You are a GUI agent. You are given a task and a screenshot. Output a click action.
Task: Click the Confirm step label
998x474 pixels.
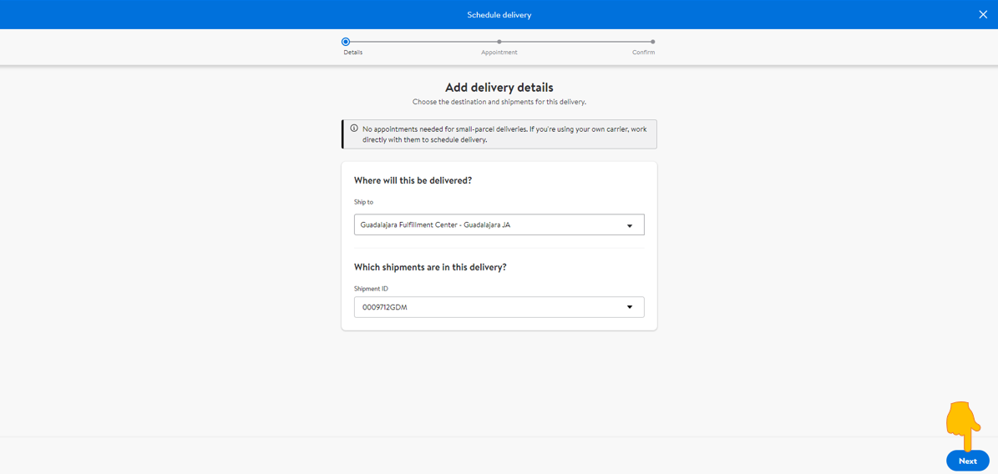click(x=644, y=53)
